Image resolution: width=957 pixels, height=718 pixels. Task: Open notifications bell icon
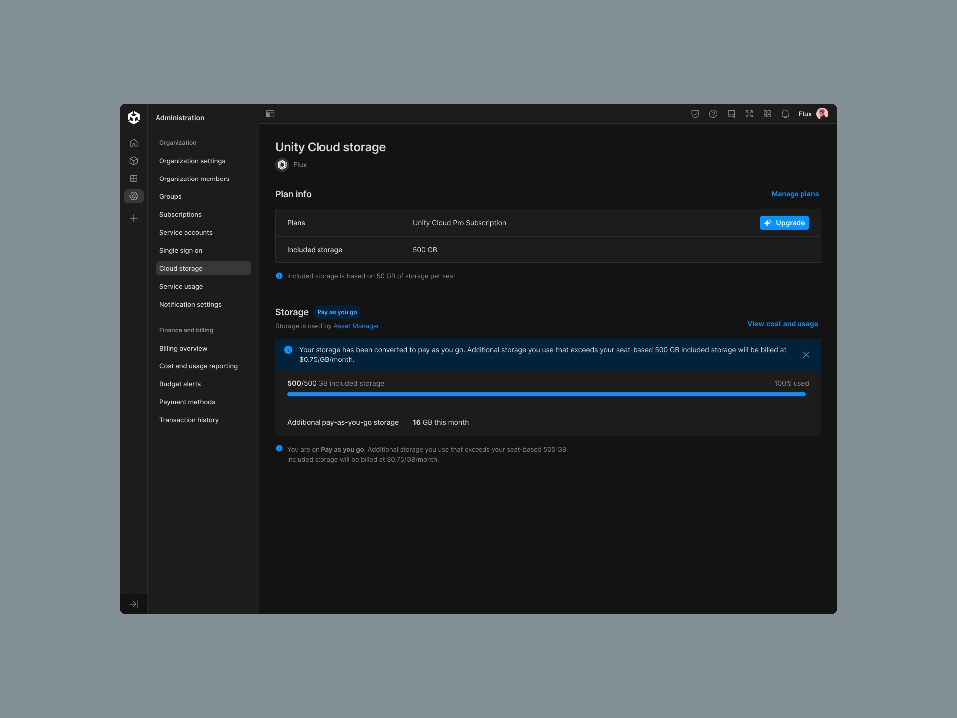(x=785, y=114)
